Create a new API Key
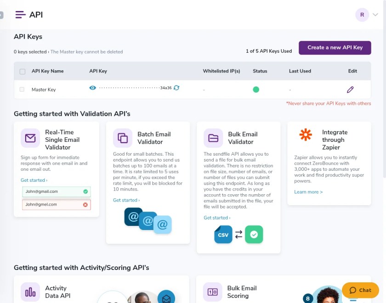 coord(335,48)
